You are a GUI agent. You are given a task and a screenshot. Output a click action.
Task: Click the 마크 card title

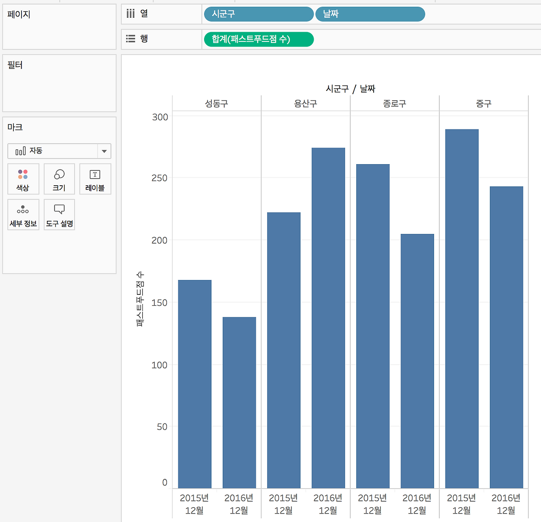[15, 127]
